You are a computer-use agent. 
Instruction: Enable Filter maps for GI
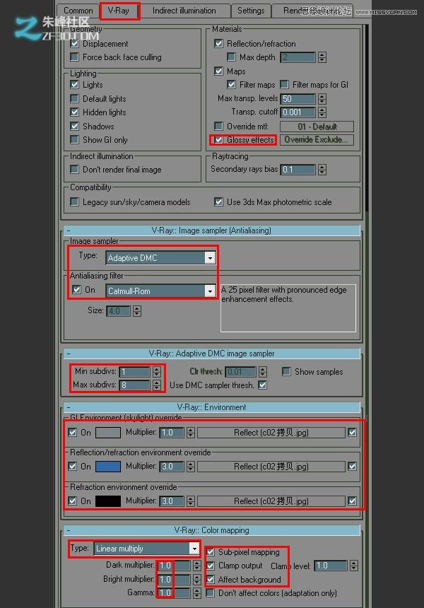(x=285, y=85)
